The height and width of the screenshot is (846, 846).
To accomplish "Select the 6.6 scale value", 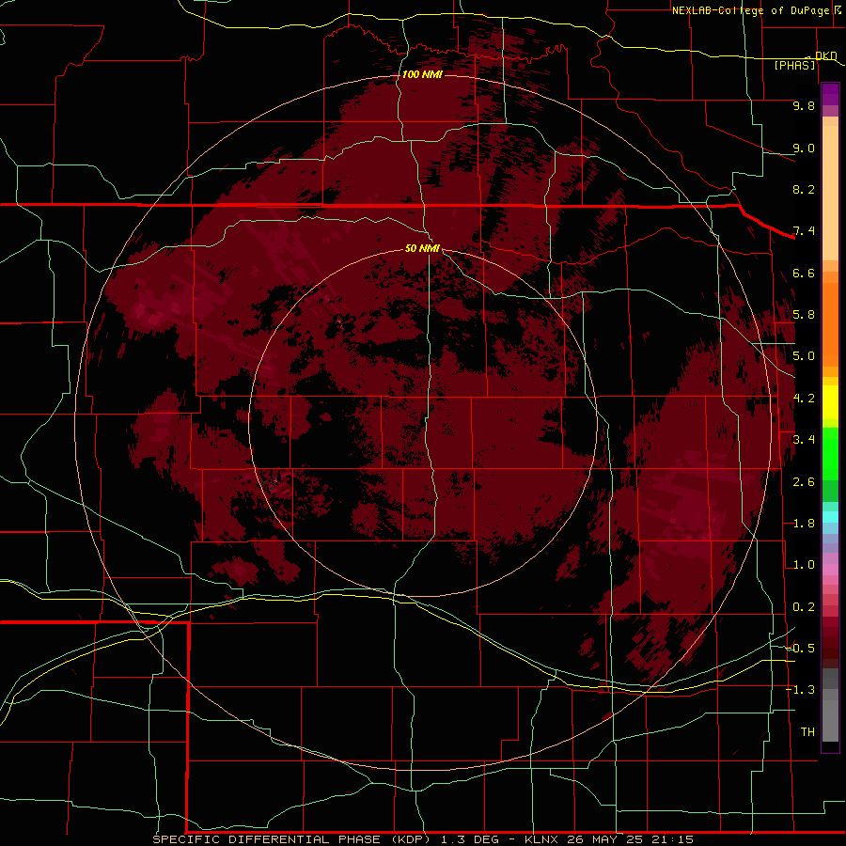I will pos(804,273).
